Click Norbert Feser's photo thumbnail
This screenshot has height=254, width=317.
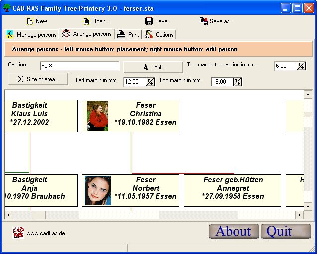(x=97, y=190)
